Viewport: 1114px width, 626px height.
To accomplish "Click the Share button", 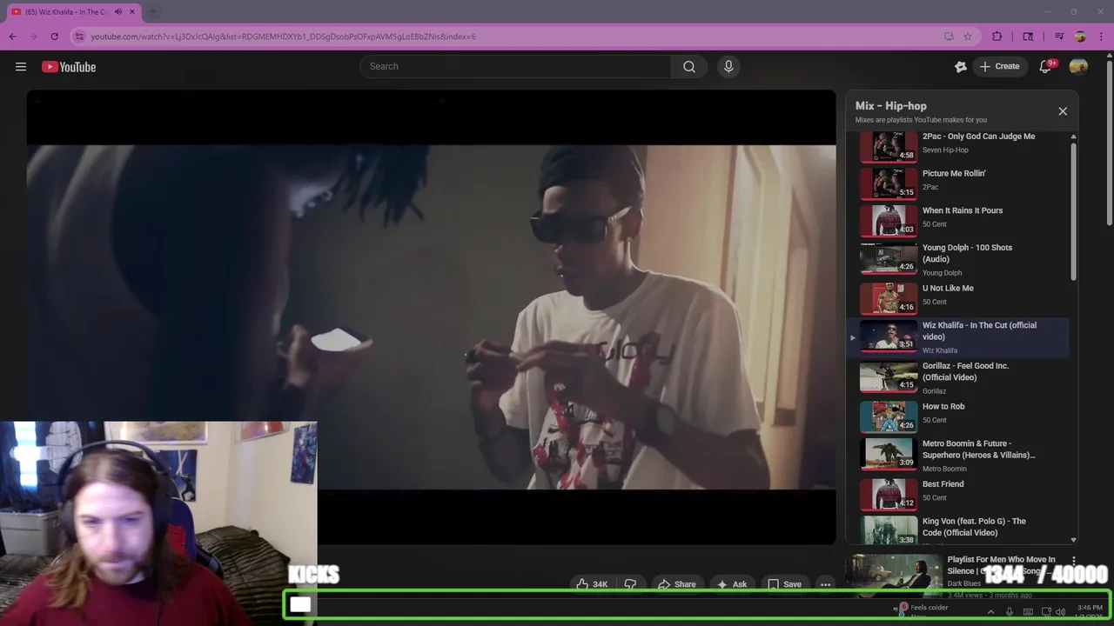I will coord(676,584).
